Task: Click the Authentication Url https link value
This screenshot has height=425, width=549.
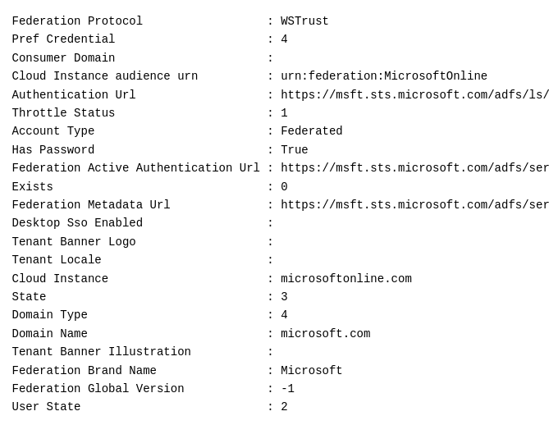Action: point(414,95)
